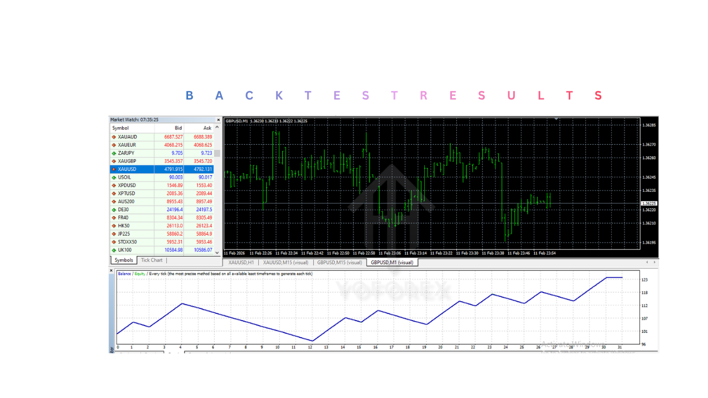Sort Market Watch by Bid column header
The height and width of the screenshot is (398, 708).
pyautogui.click(x=178, y=128)
